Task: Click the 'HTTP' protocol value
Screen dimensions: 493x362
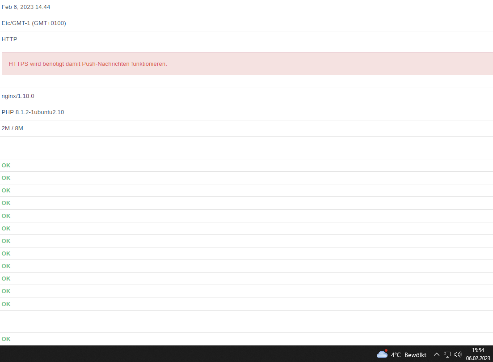Action: [9, 39]
